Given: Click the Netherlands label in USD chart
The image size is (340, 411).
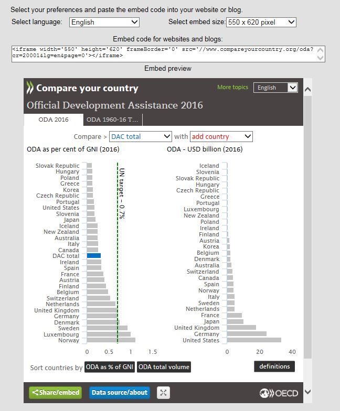Looking at the screenshot, I should [203, 309].
